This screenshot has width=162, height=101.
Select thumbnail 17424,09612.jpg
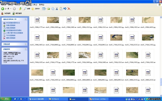(85, 38)
